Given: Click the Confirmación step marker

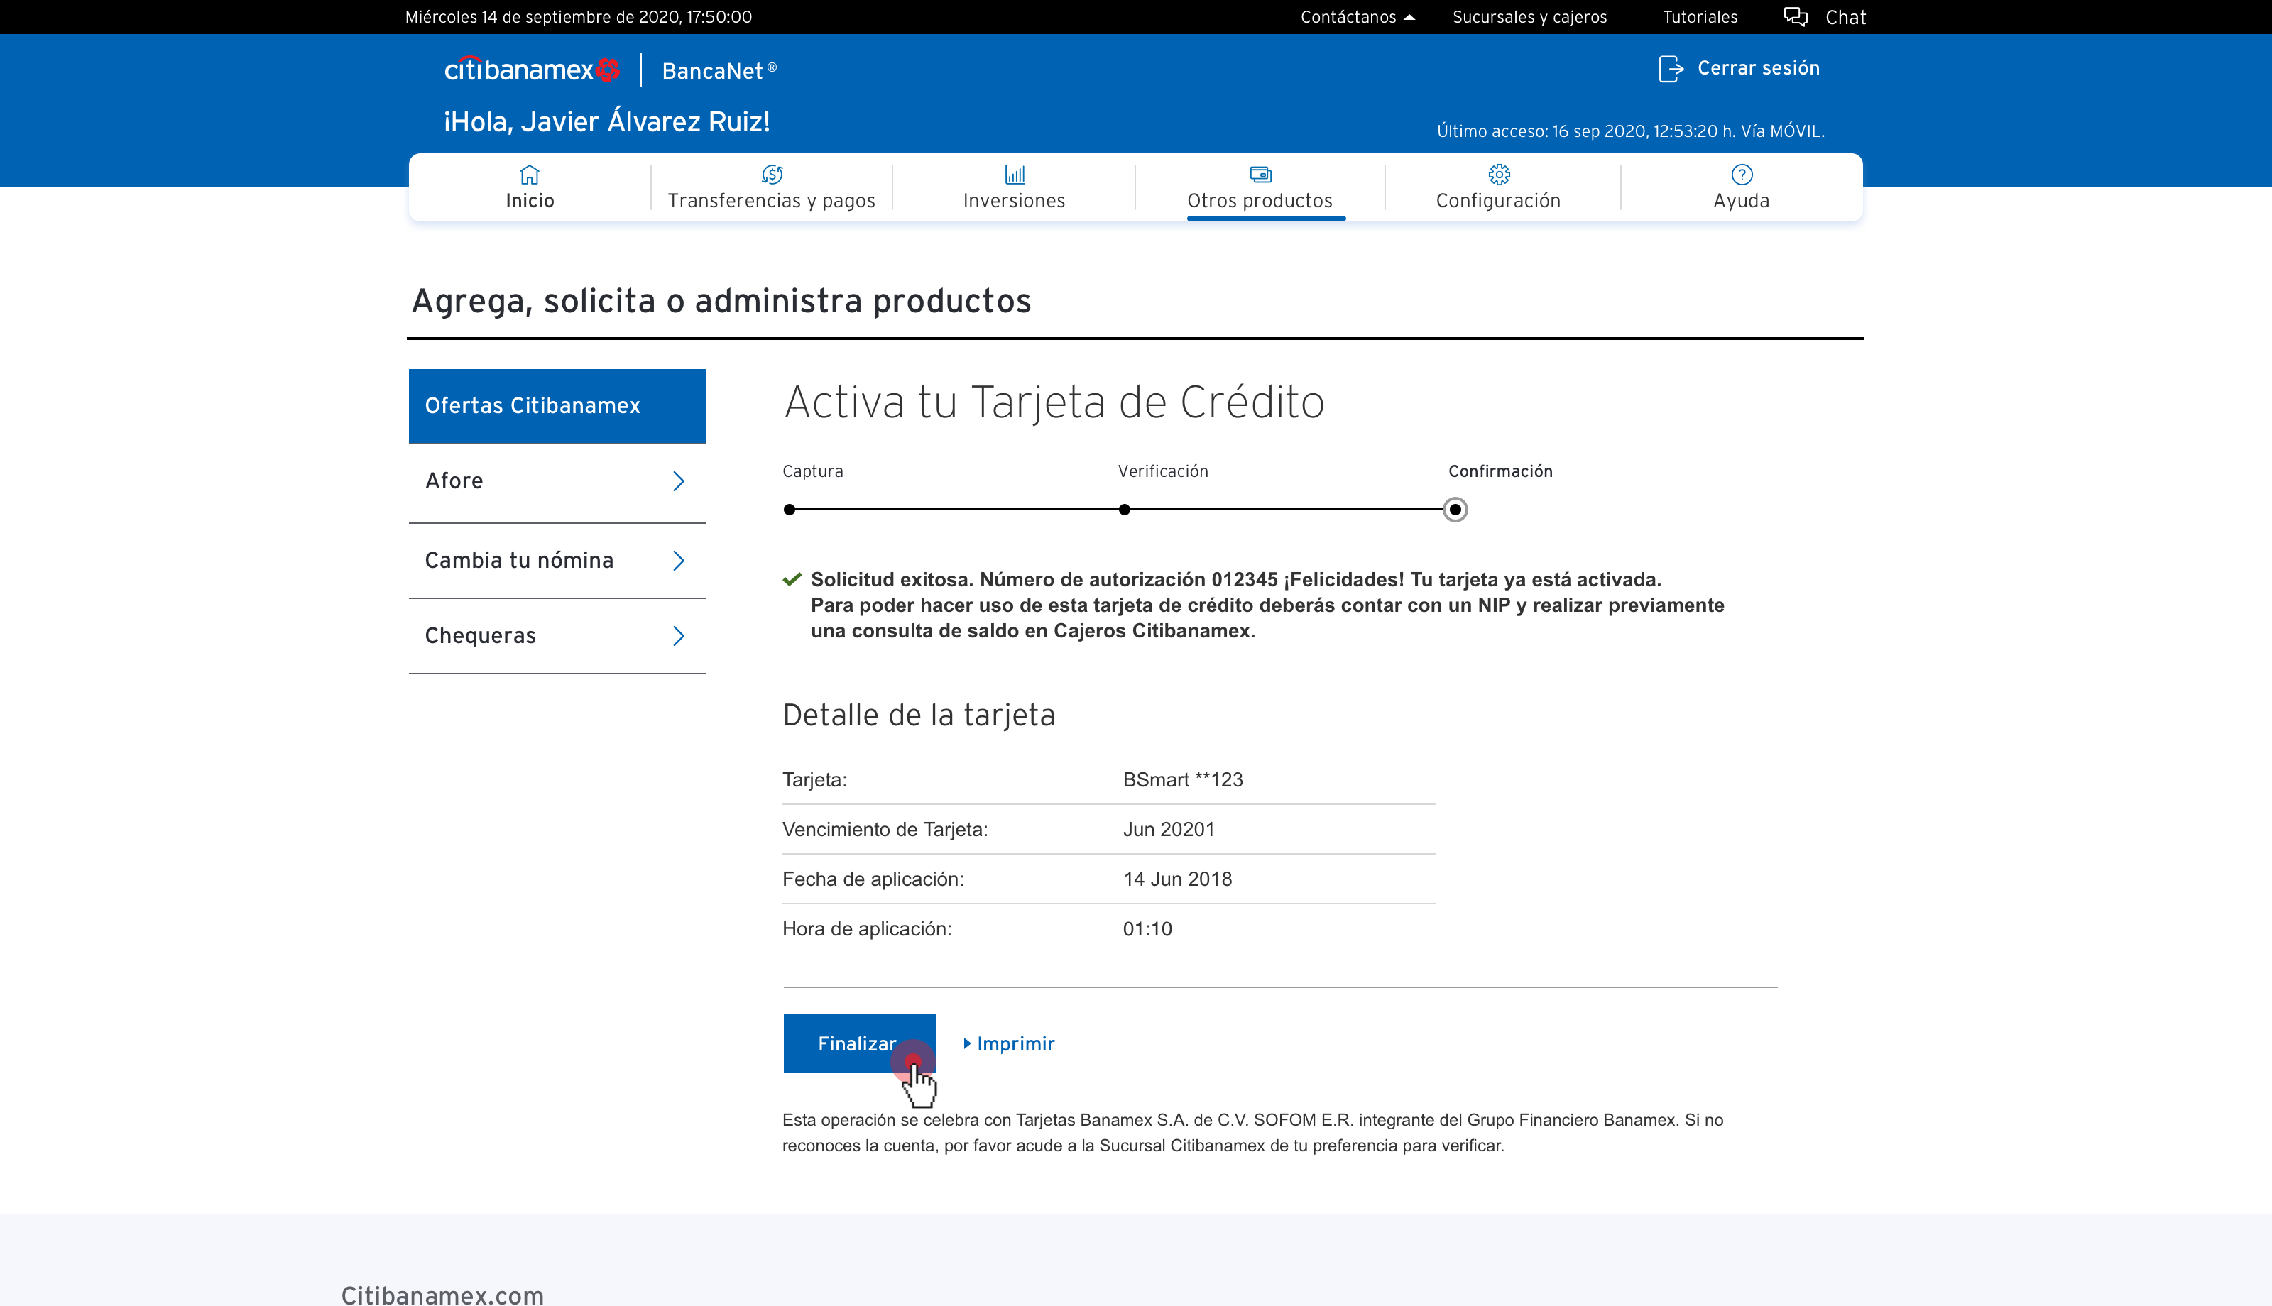Looking at the screenshot, I should (x=1455, y=510).
